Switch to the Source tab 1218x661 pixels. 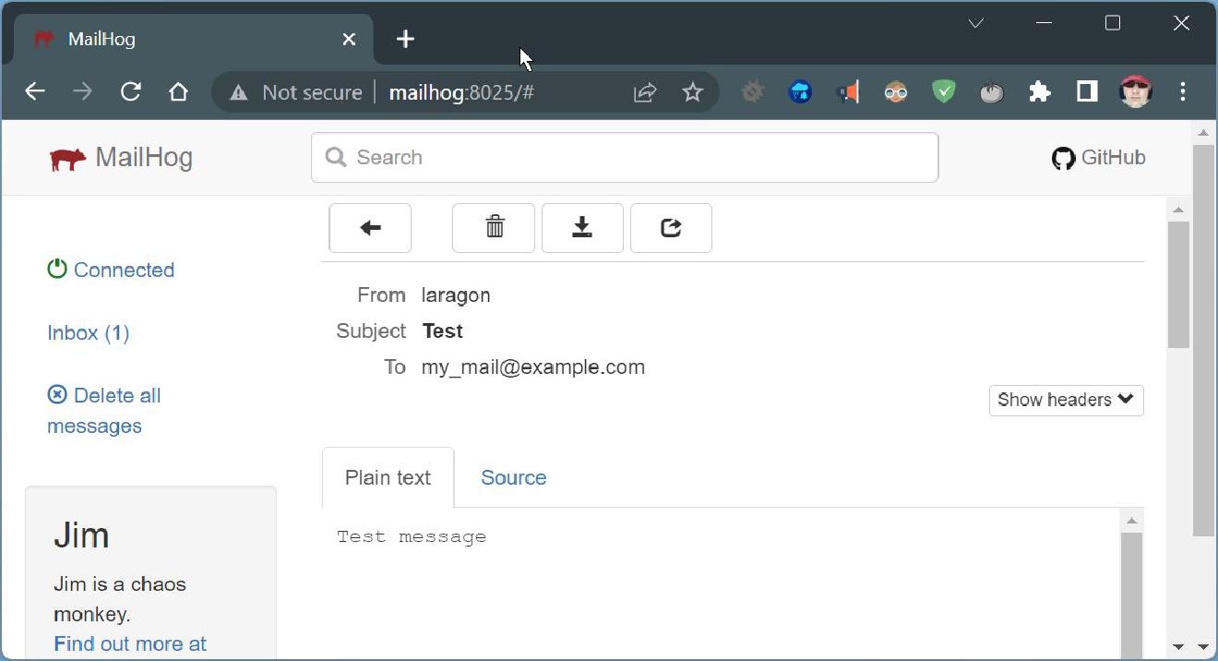point(513,477)
